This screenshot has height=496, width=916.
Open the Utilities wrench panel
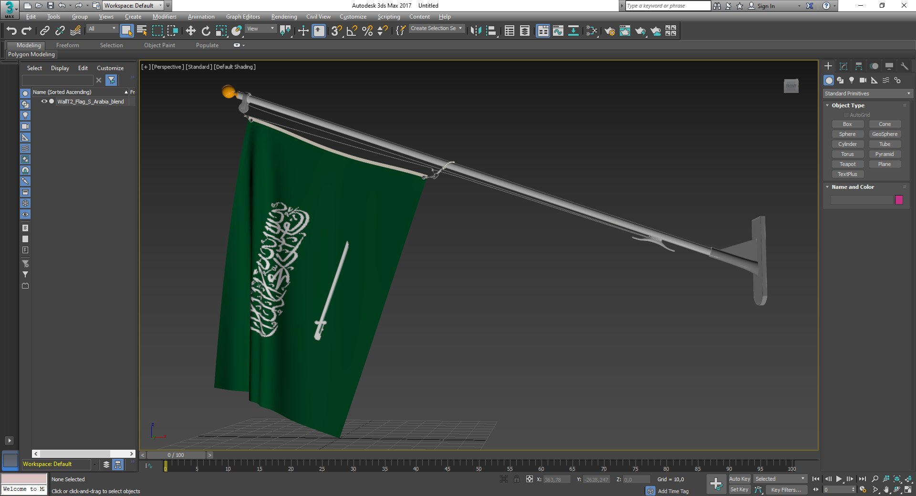point(904,66)
